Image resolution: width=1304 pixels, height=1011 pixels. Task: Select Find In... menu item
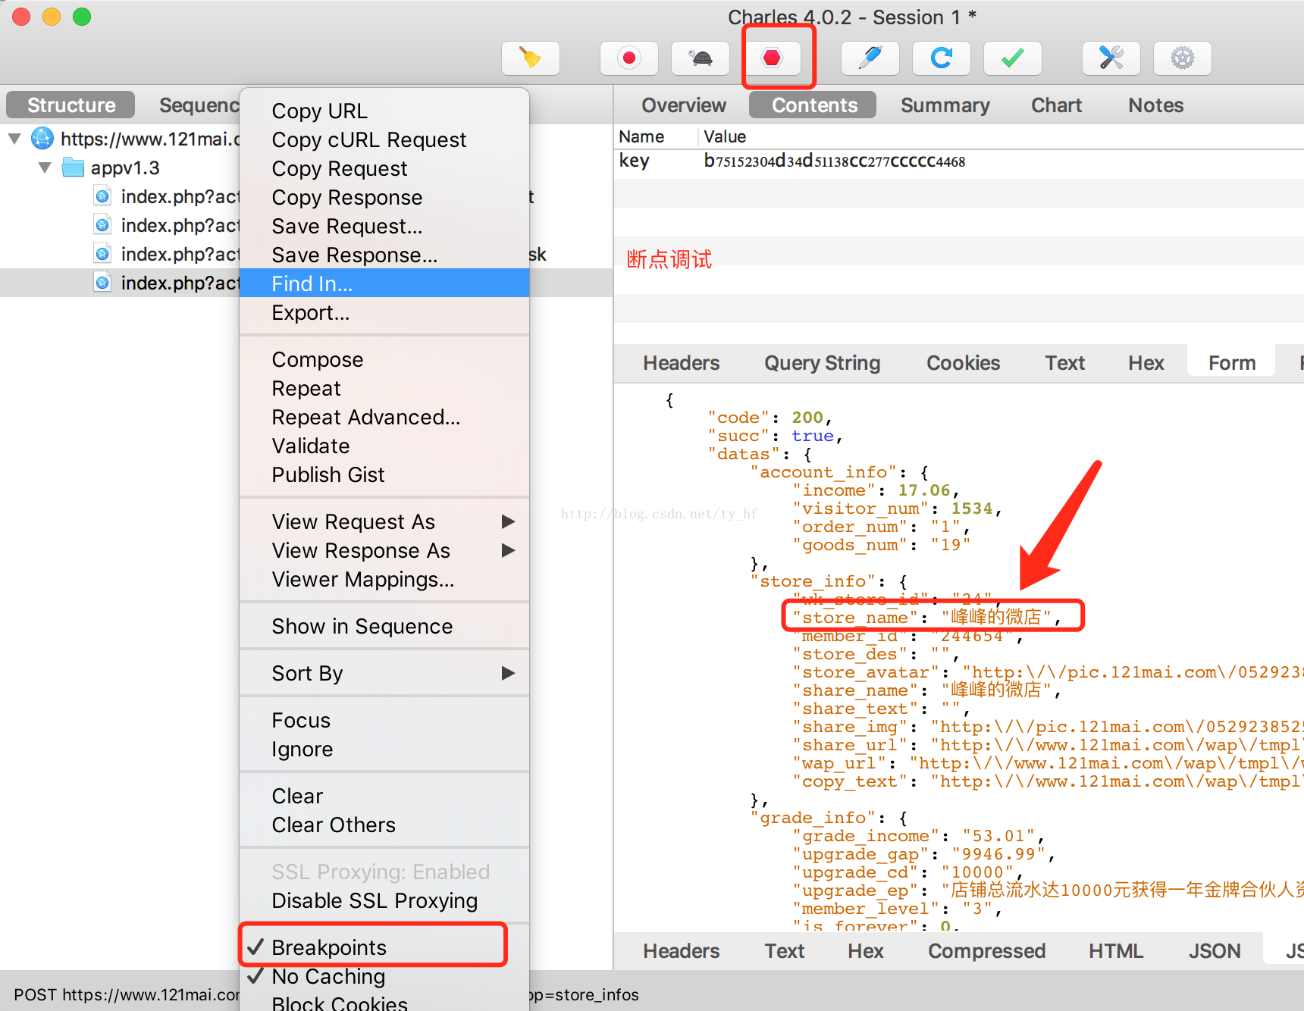[384, 283]
